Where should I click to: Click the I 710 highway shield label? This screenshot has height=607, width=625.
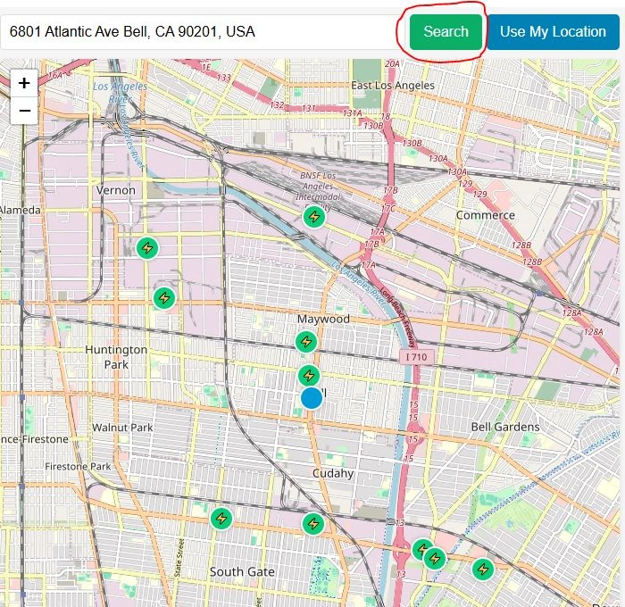[x=417, y=357]
